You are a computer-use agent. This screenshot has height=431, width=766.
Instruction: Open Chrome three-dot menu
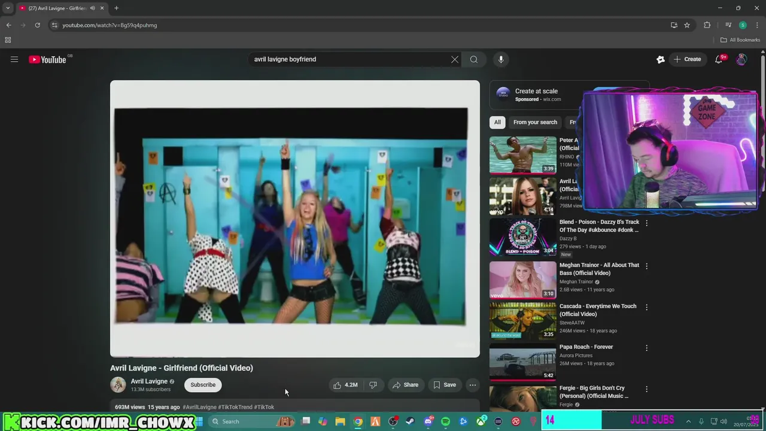pos(757,25)
